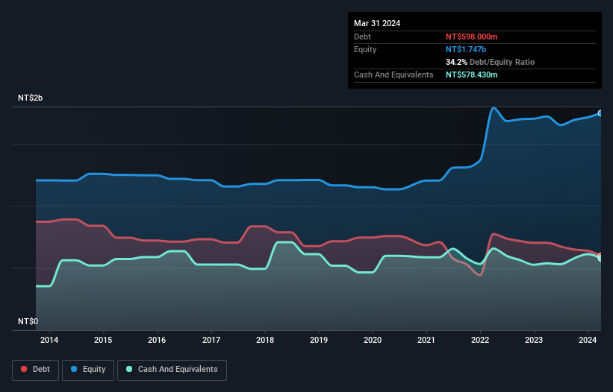The height and width of the screenshot is (392, 613).
Task: Click the Debt end-point marker at 2024
Action: point(600,256)
